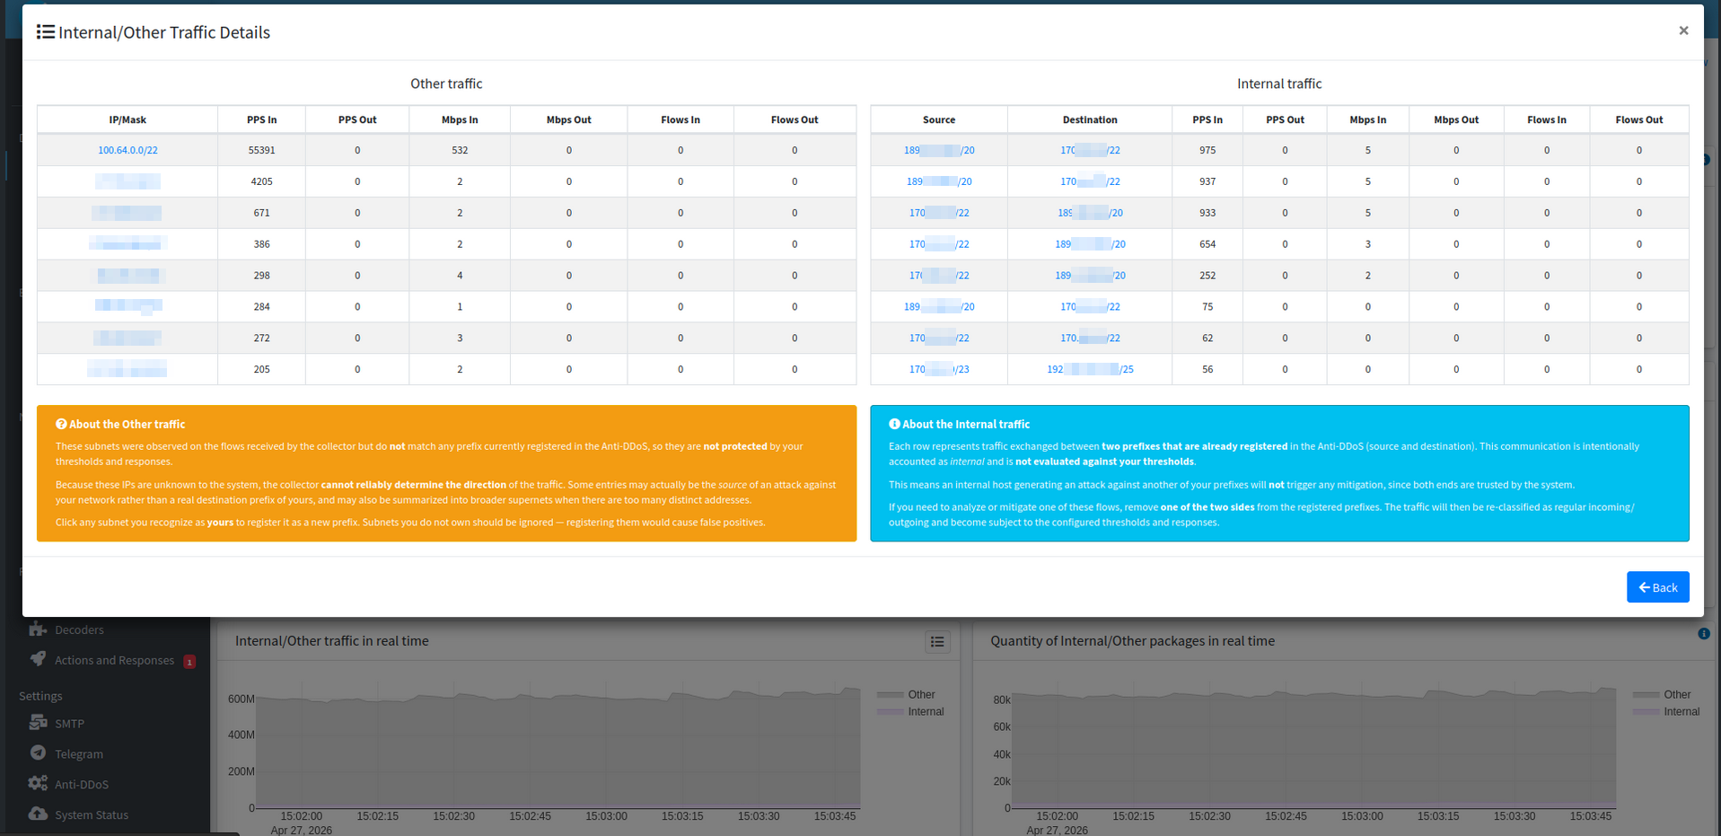This screenshot has height=836, width=1721.
Task: Select the Telegram sidebar icon
Action: coord(38,752)
